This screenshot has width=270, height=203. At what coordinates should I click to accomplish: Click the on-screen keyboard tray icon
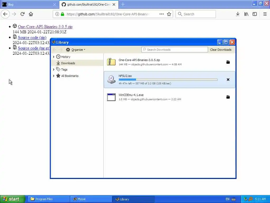234,199
